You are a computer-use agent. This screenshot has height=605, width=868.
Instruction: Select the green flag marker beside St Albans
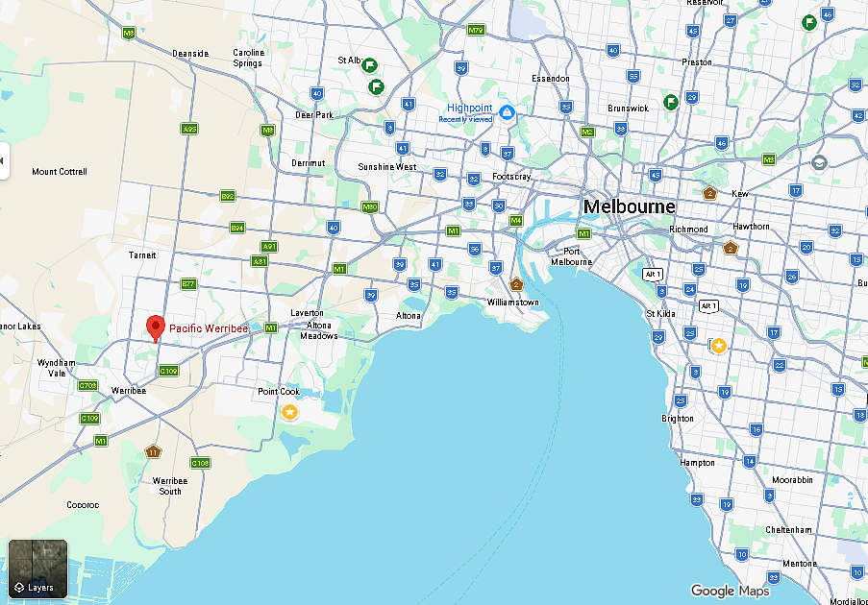(369, 66)
